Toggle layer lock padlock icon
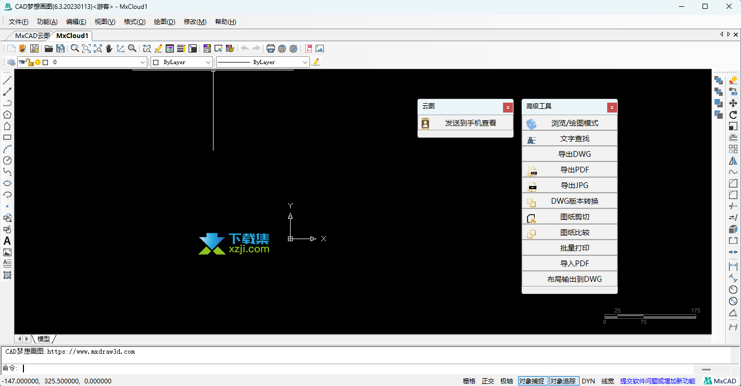Image resolution: width=741 pixels, height=386 pixels. tap(30, 62)
